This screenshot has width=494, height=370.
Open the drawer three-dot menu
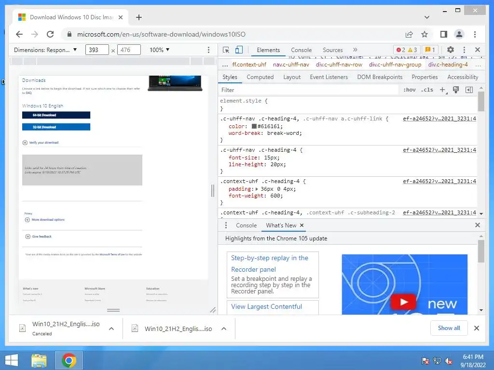[x=226, y=225]
